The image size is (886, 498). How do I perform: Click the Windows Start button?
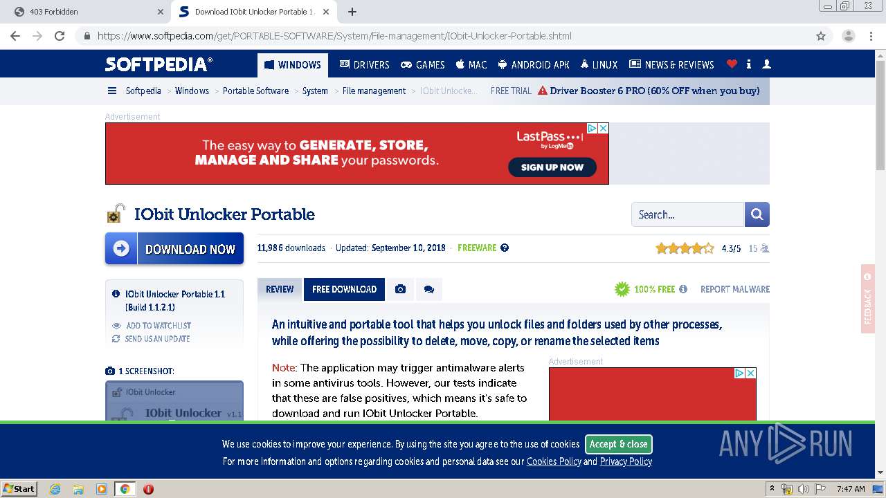[19, 489]
